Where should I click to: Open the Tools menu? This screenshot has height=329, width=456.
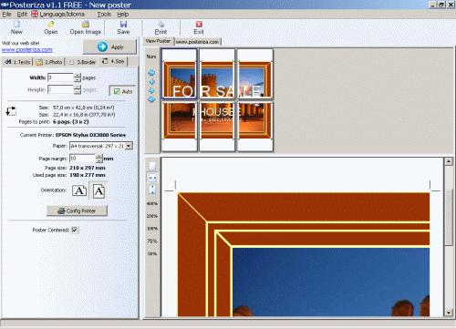coord(104,15)
